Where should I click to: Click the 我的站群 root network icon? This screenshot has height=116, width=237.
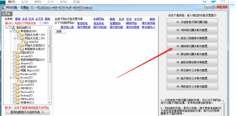pyautogui.click(x=14, y=27)
